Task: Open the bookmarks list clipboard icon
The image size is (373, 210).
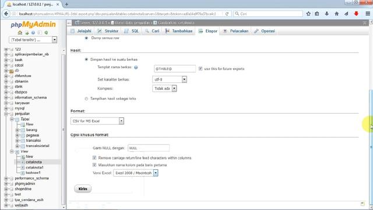Action: [317, 14]
